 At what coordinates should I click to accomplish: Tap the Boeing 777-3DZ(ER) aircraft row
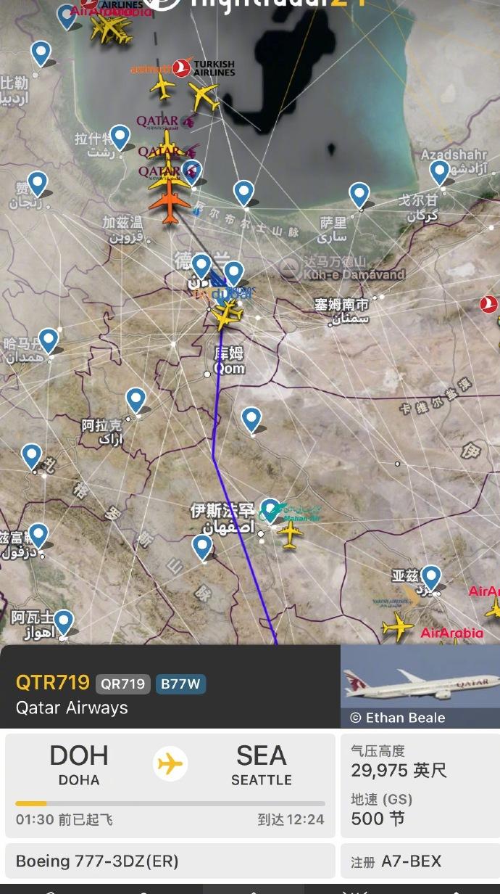170,861
